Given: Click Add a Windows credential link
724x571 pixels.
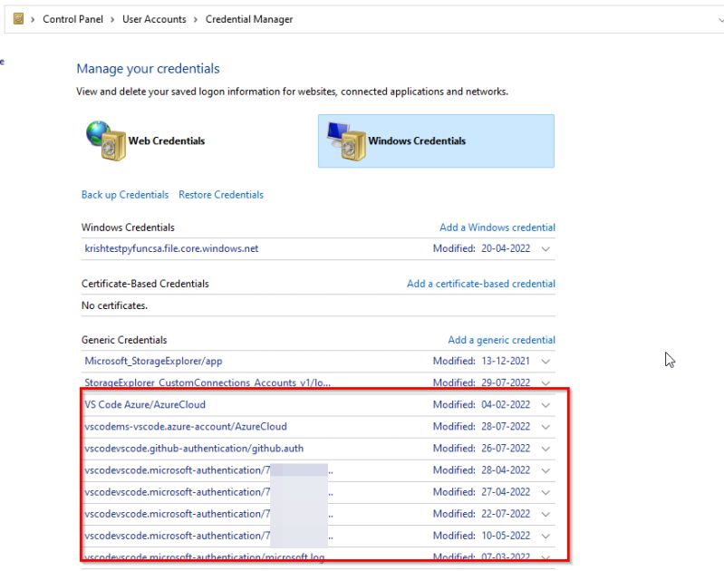Looking at the screenshot, I should click(497, 227).
